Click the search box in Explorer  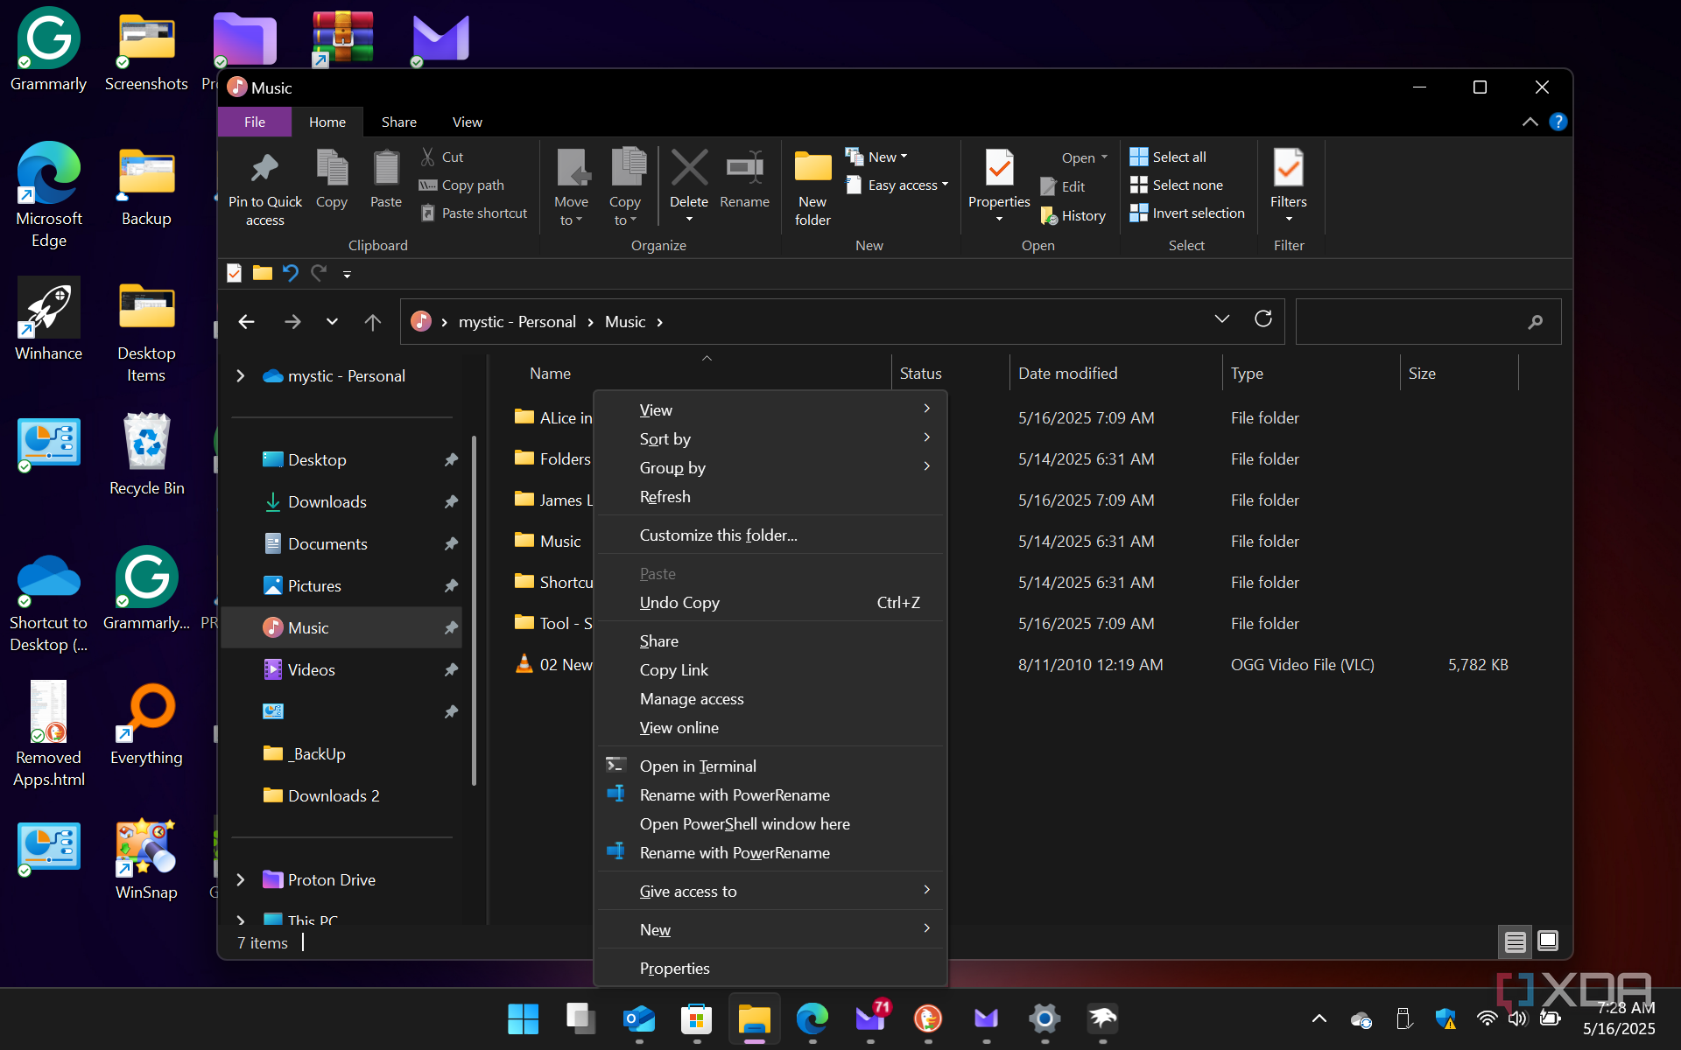click(x=1427, y=322)
